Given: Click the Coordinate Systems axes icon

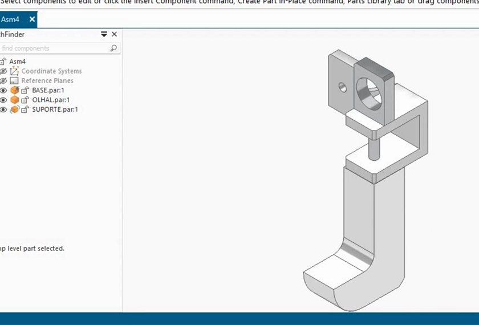Looking at the screenshot, I should (15, 71).
